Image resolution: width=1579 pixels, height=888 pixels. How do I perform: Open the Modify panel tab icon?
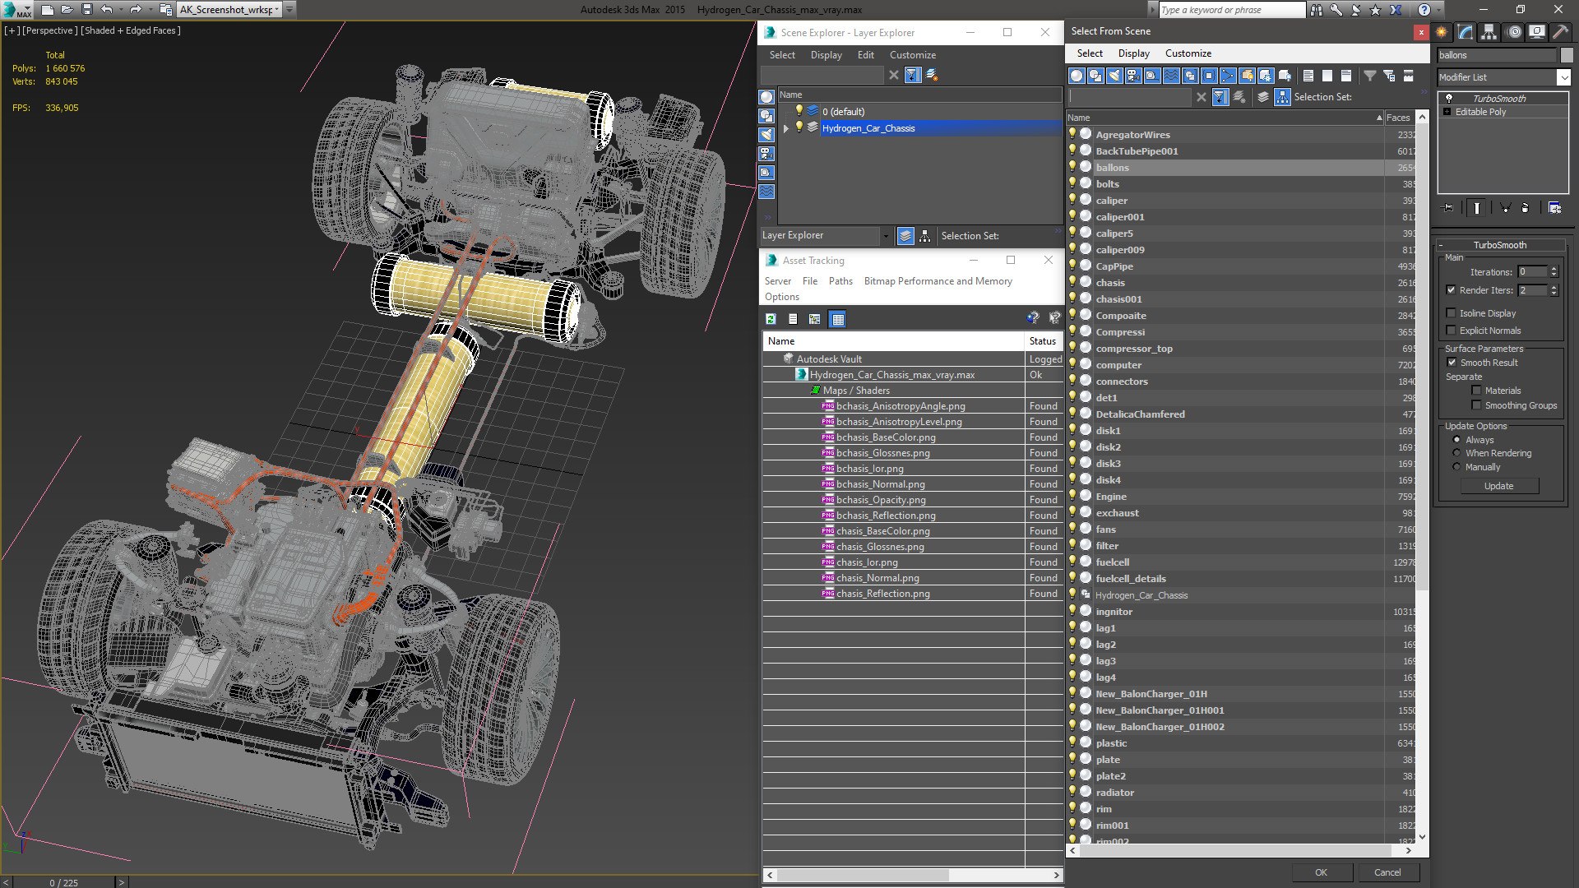click(x=1466, y=32)
